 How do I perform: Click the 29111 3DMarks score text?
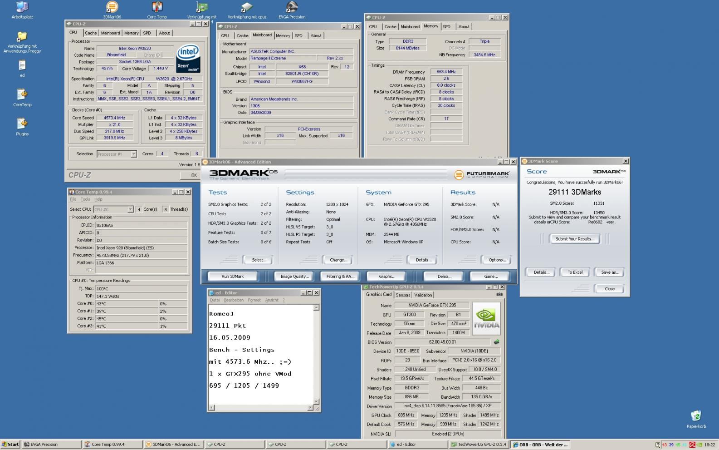point(575,192)
